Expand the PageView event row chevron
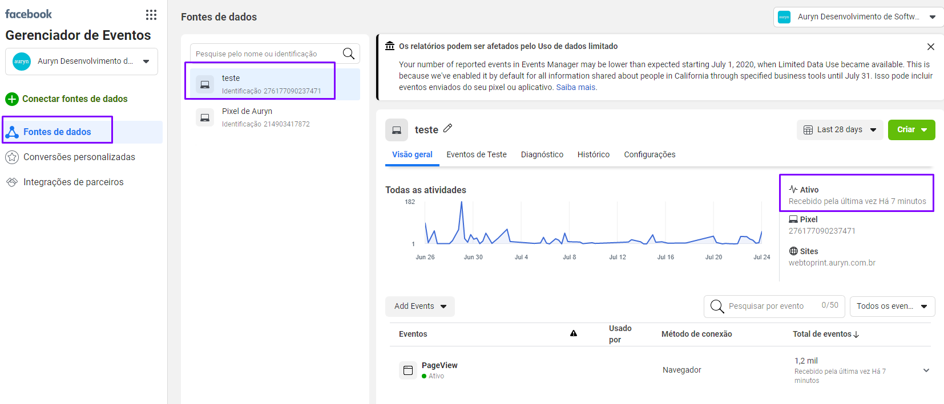 926,370
